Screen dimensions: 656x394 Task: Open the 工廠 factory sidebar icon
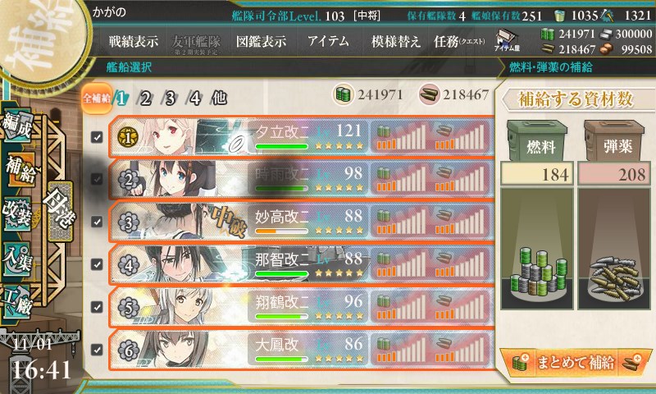click(x=17, y=302)
